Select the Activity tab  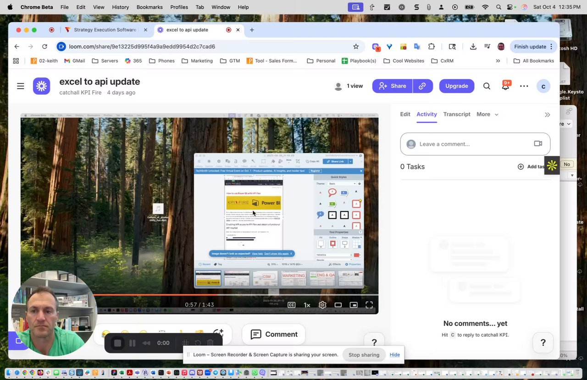[x=426, y=114]
